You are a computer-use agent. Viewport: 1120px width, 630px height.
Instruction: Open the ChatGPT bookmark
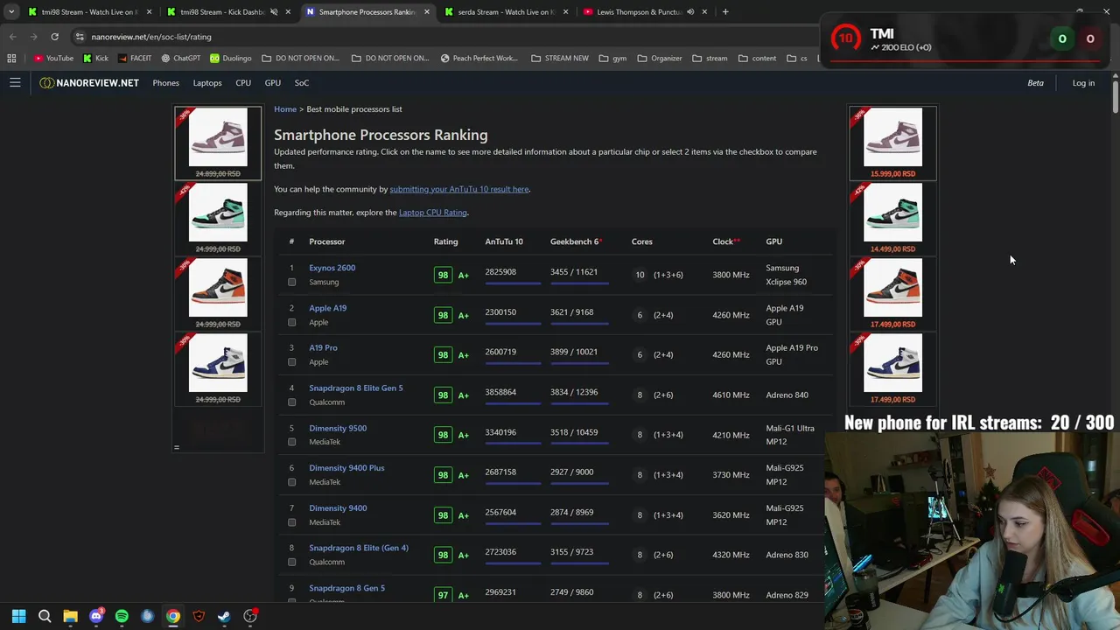181,58
